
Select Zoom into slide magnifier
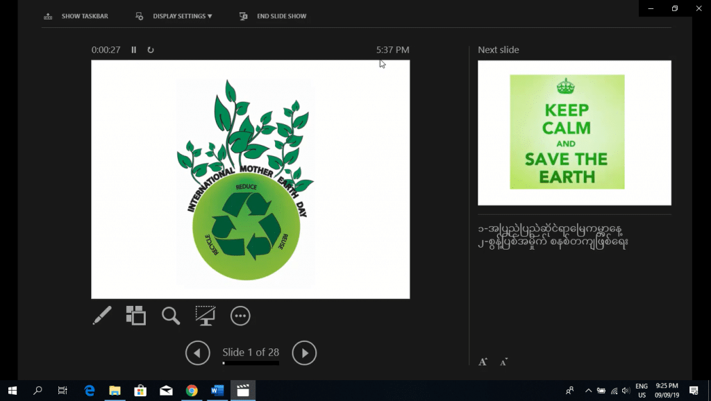(x=171, y=316)
